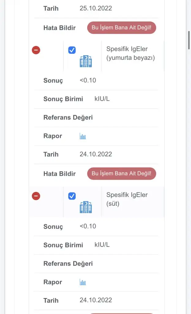Collapse the Spesifik IgEler (süt) row
191x314 pixels.
pyautogui.click(x=36, y=196)
